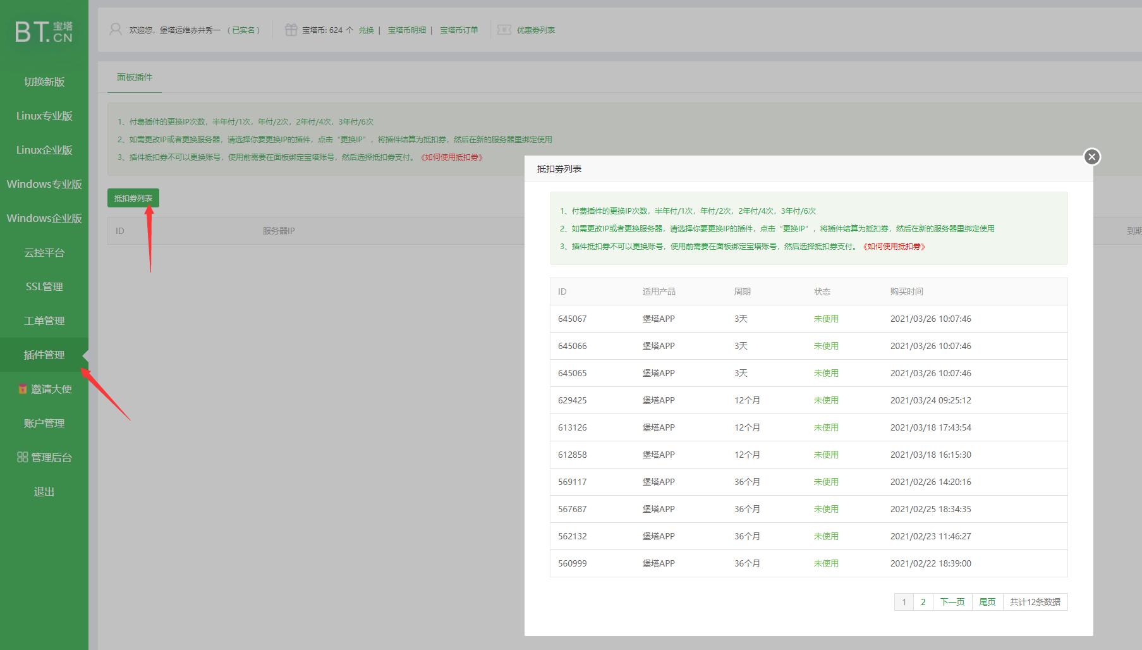Image resolution: width=1142 pixels, height=650 pixels.
Task: Open Linux专业版 menu item
Action: 44,116
